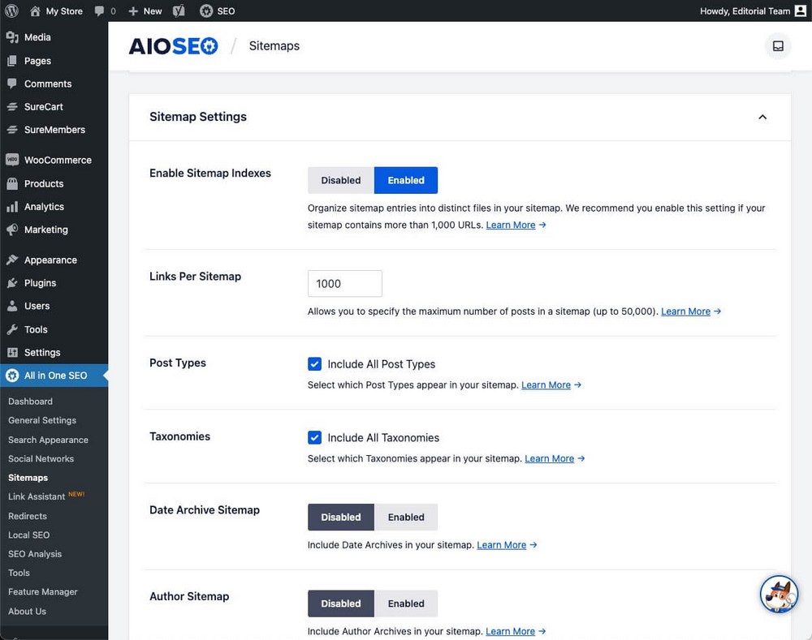Set Author Sitemap to Disabled
The image size is (812, 640).
[341, 603]
